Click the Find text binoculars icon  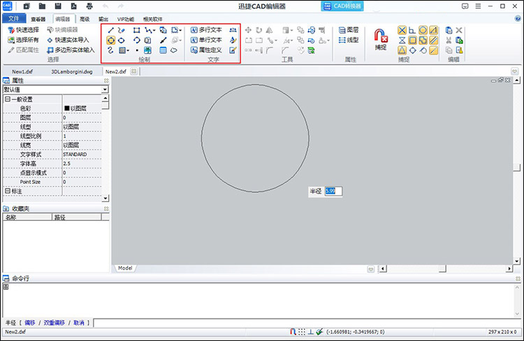[233, 30]
